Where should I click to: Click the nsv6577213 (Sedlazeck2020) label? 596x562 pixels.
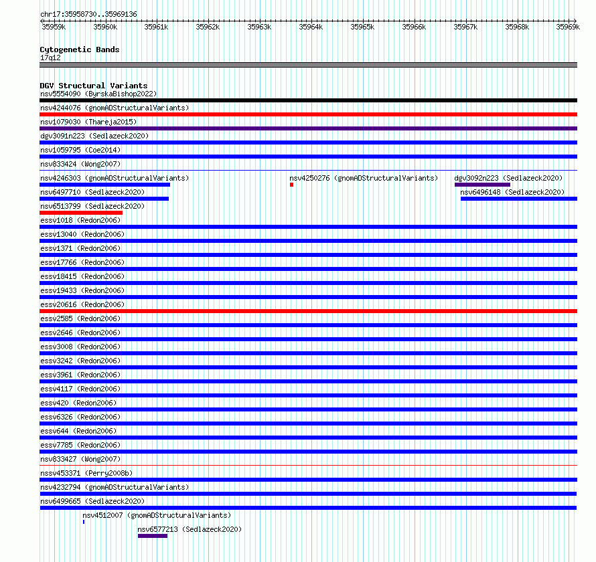click(x=190, y=529)
